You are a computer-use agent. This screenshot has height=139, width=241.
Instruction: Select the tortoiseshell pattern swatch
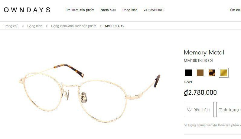(212, 73)
